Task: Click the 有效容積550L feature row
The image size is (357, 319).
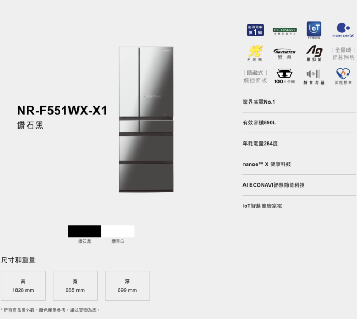Action: point(299,123)
